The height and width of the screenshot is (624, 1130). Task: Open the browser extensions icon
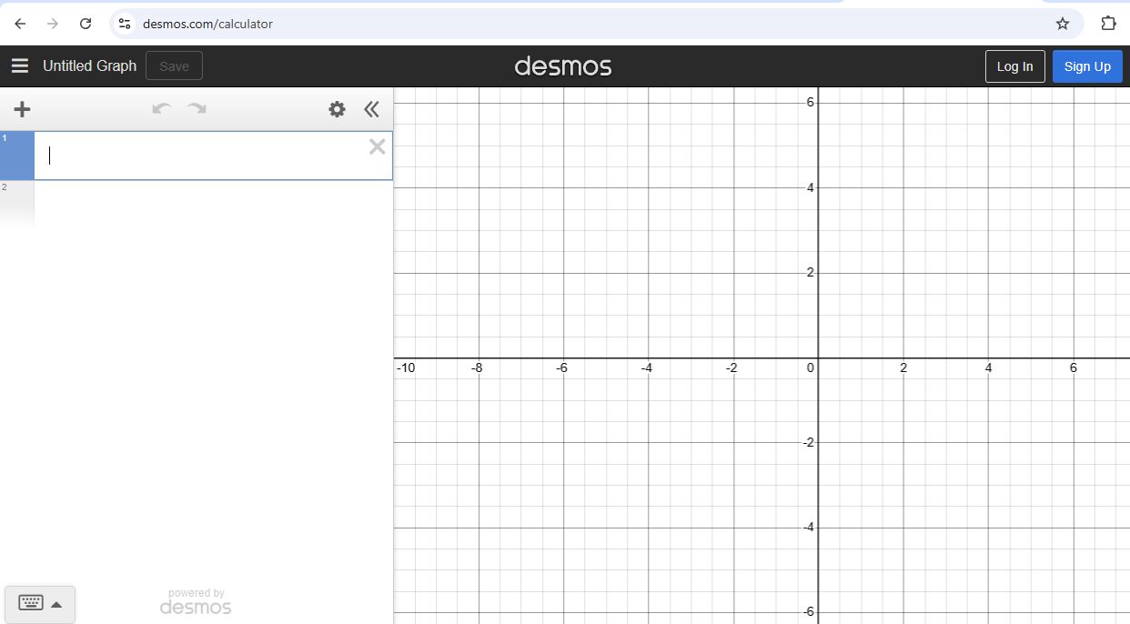click(x=1108, y=23)
